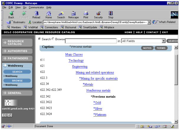Screen dimensions: 180x131
Task: Click the vertical scrollbar thumb
Action: click(176, 70)
